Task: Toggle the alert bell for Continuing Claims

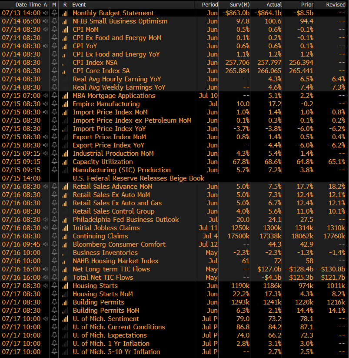Action: click(x=54, y=236)
